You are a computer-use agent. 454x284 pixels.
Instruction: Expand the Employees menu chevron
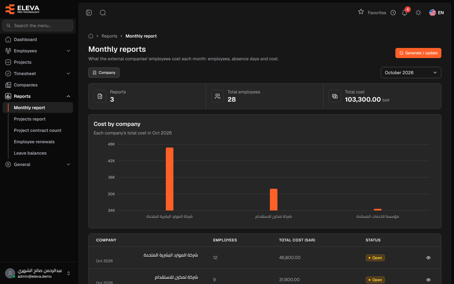click(x=68, y=51)
